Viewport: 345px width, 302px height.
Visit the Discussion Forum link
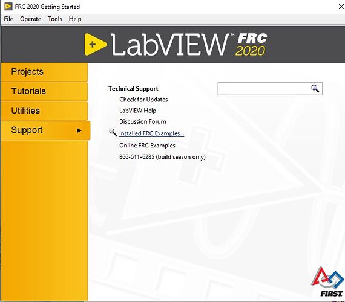143,121
